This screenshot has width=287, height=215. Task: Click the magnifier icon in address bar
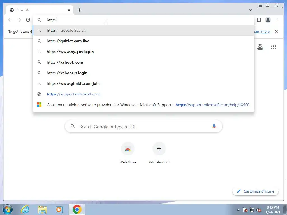point(39,20)
